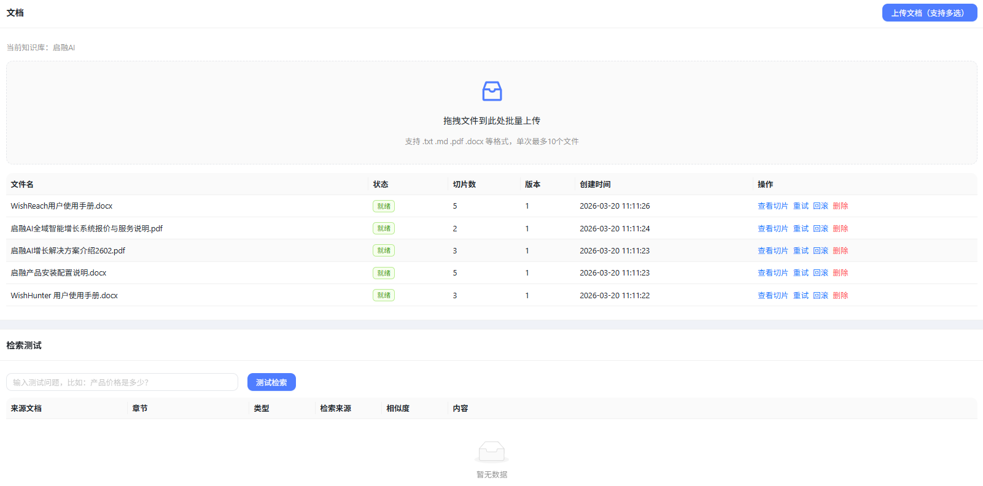The height and width of the screenshot is (486, 983).
Task: Retry WishHunter 用户使用手册.docx
Action: 801,295
